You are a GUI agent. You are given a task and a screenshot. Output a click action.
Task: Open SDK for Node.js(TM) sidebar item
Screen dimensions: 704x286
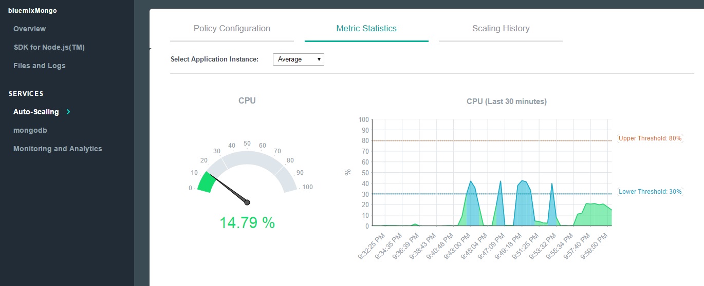[x=49, y=47]
